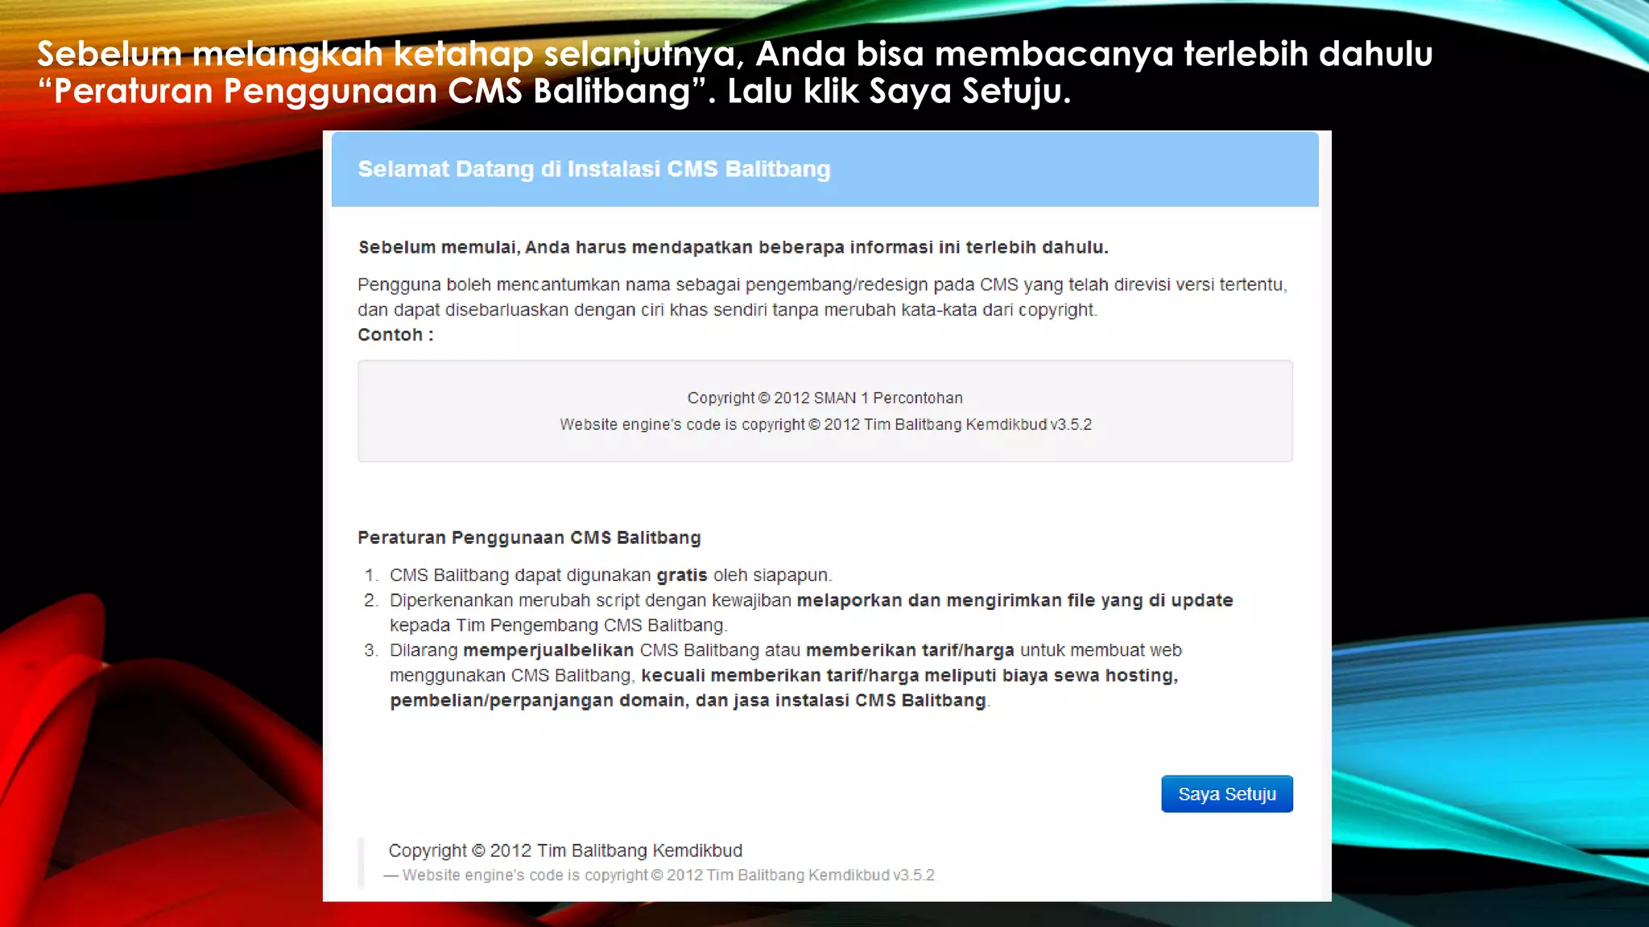This screenshot has height=927, width=1649.
Task: Click the 'Contoh :' label
Action: point(395,335)
